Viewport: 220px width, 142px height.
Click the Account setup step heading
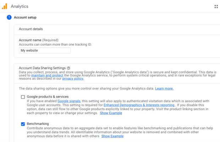(25, 17)
